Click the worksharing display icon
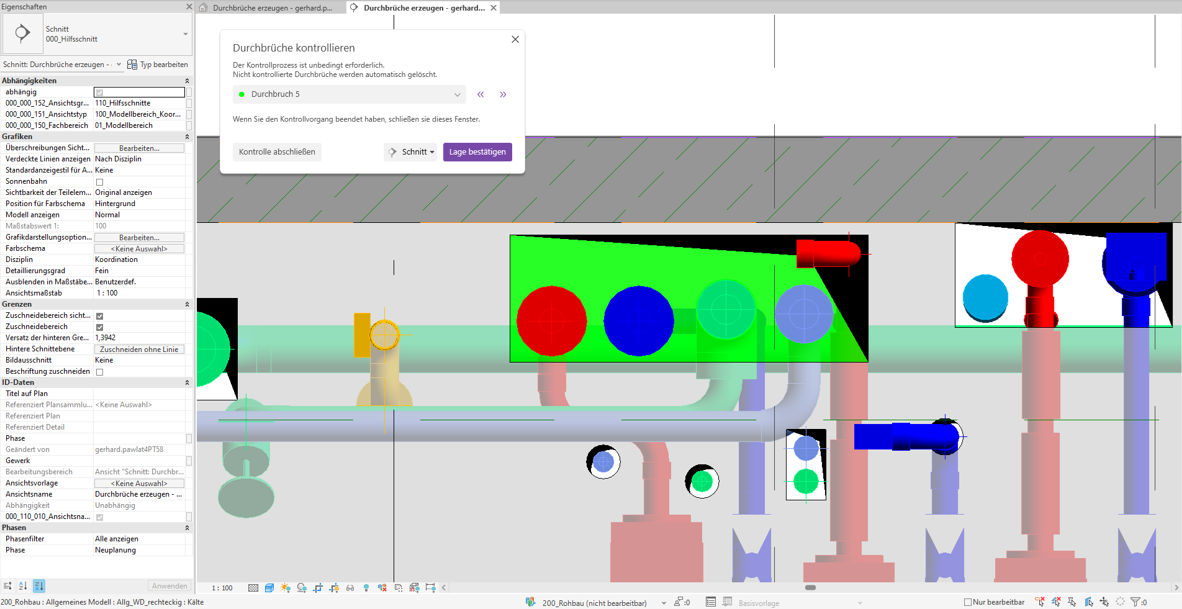Screen dimensions: 1182x609 [x=382, y=587]
